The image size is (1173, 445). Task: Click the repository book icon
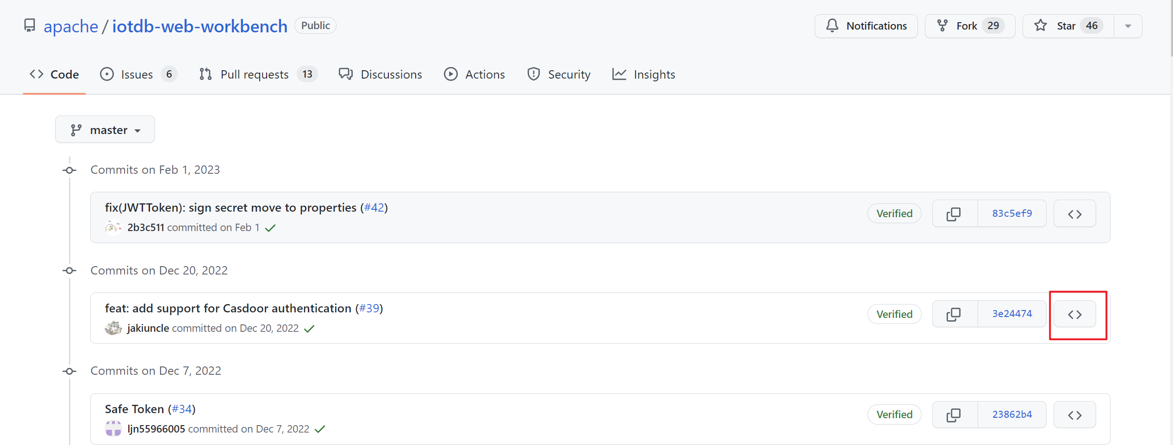click(x=30, y=26)
